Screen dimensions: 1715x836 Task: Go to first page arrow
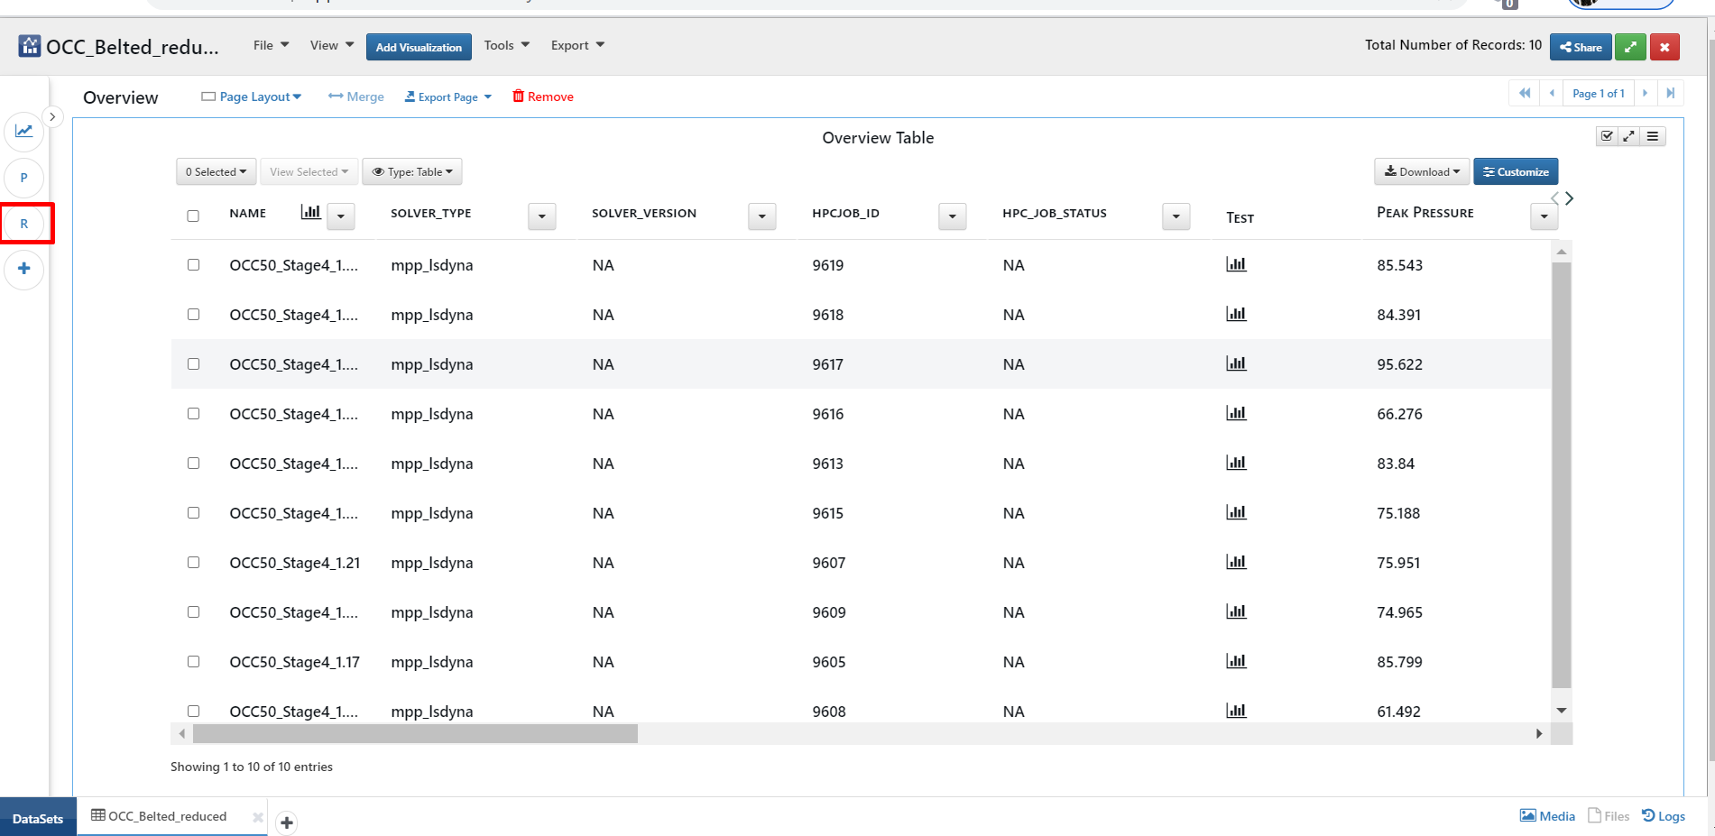click(x=1525, y=93)
